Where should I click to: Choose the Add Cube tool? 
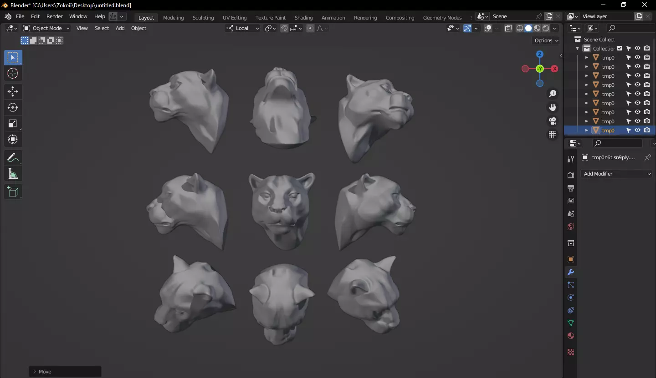coord(13,192)
